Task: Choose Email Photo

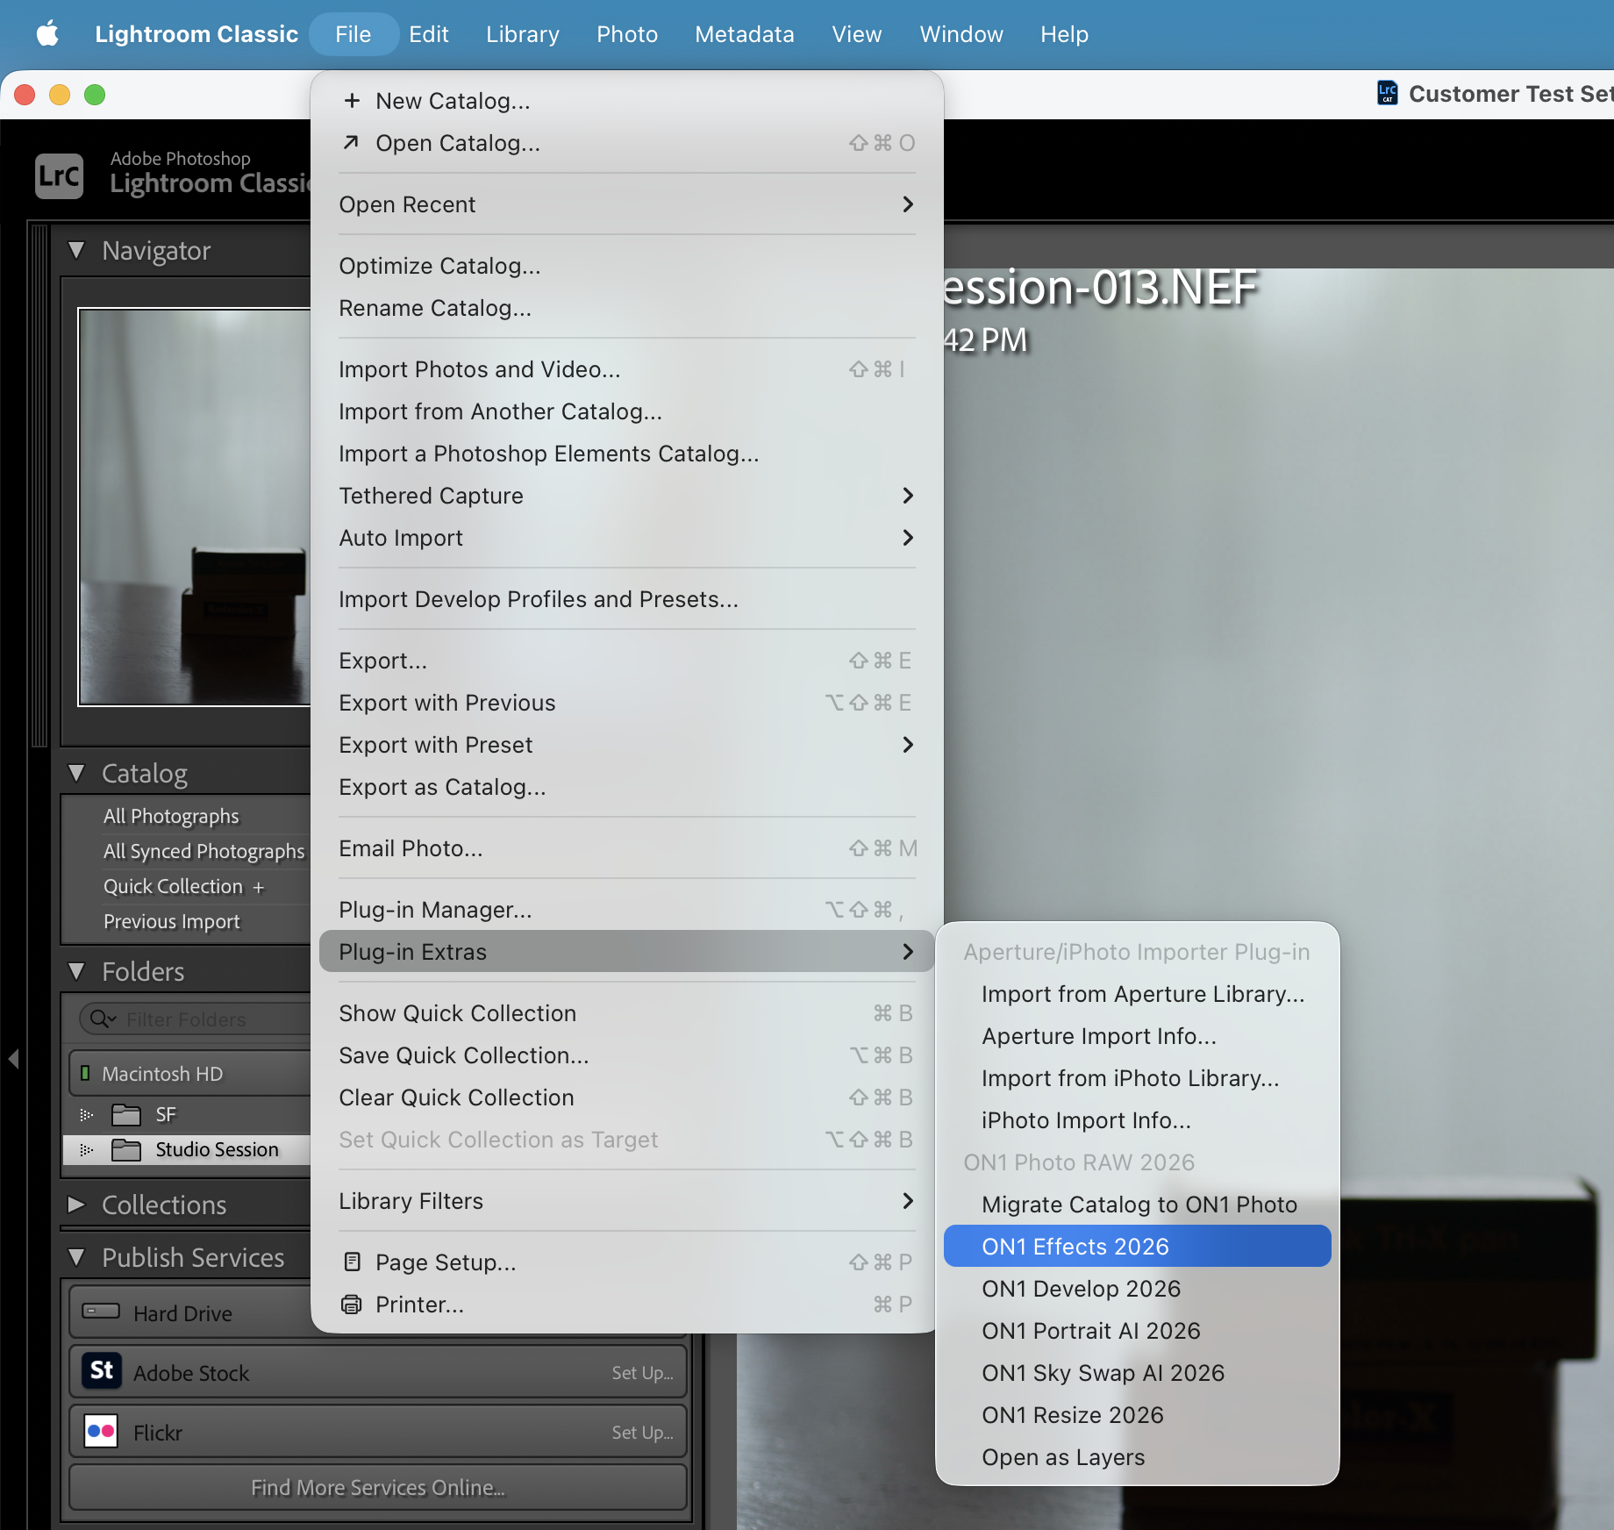Action: pyautogui.click(x=626, y=847)
